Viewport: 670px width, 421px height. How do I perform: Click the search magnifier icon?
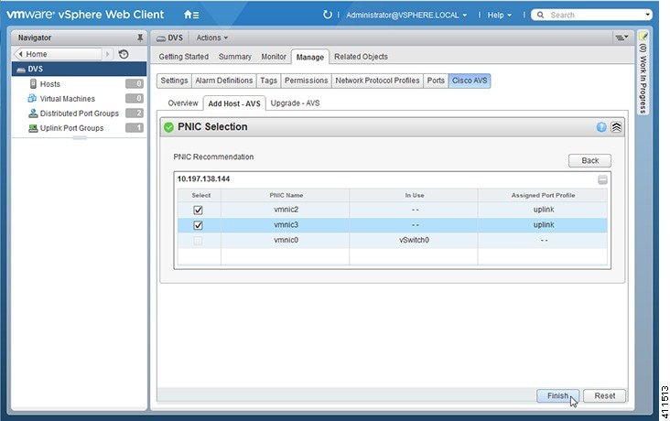[x=541, y=15]
